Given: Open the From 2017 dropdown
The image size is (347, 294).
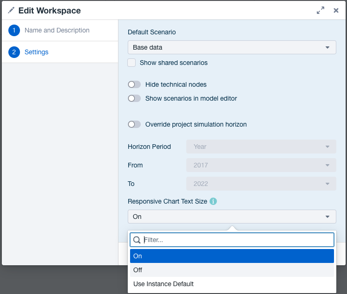Looking at the screenshot, I should pos(261,165).
